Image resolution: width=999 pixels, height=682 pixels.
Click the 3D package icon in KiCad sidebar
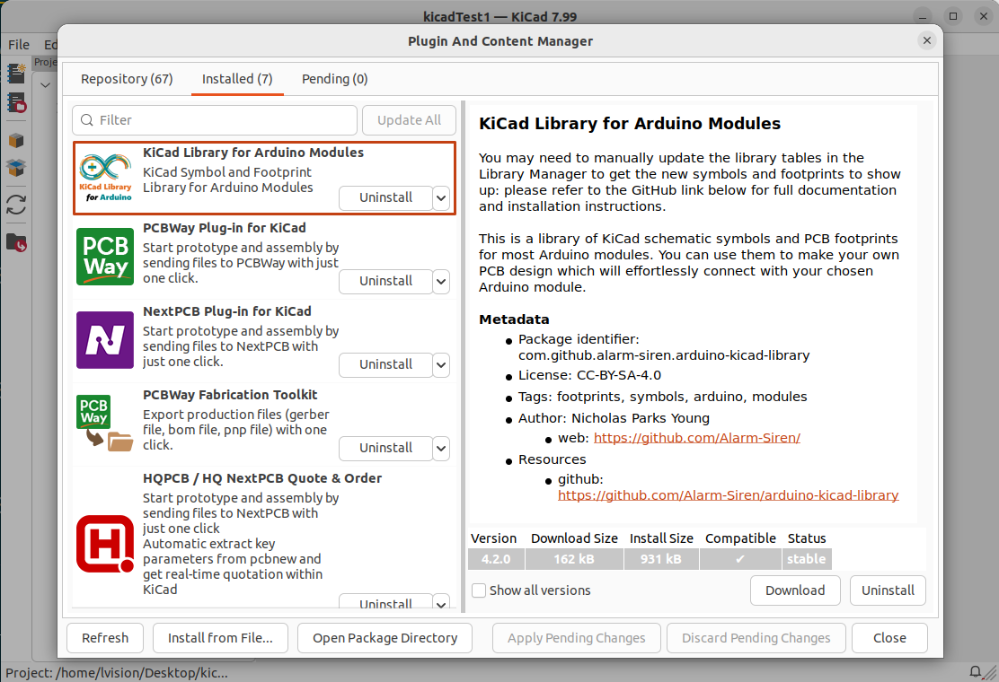point(16,141)
